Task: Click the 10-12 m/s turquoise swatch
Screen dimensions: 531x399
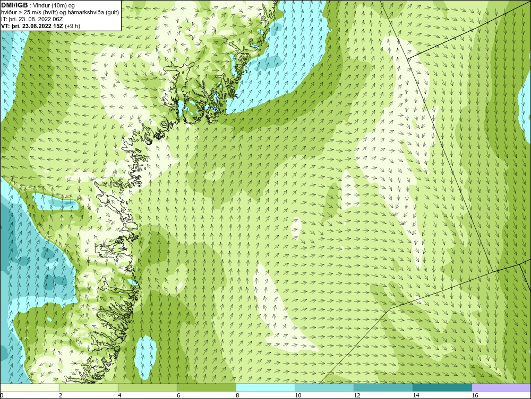Action: (324, 387)
